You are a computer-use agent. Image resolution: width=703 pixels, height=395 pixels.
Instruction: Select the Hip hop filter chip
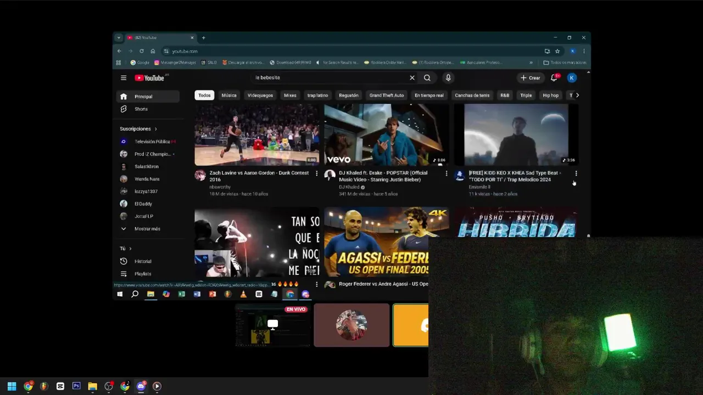coord(551,95)
